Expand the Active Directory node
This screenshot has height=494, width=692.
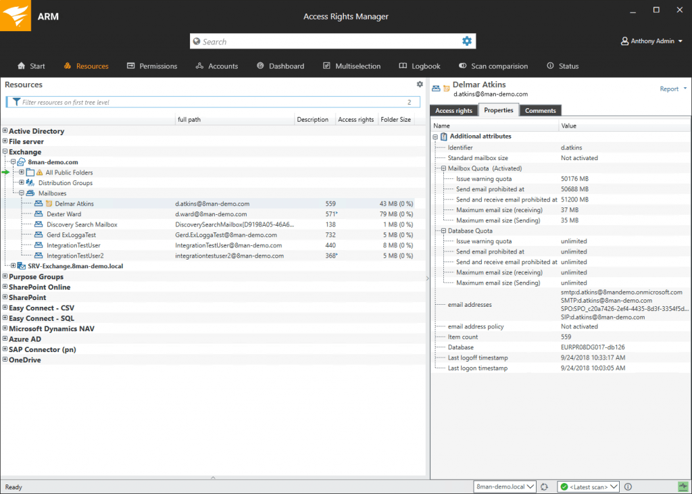5,130
